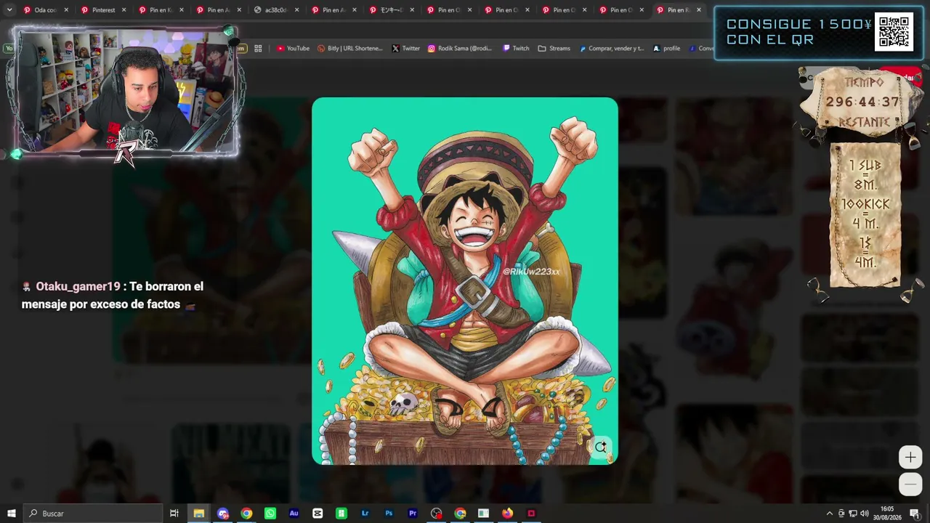Open the pink square app in taskbar
The height and width of the screenshot is (523, 930).
[531, 514]
